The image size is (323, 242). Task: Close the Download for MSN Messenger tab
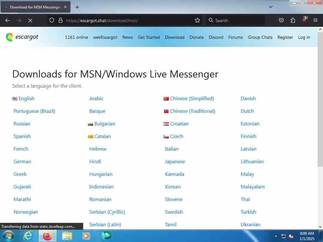[x=65, y=7]
